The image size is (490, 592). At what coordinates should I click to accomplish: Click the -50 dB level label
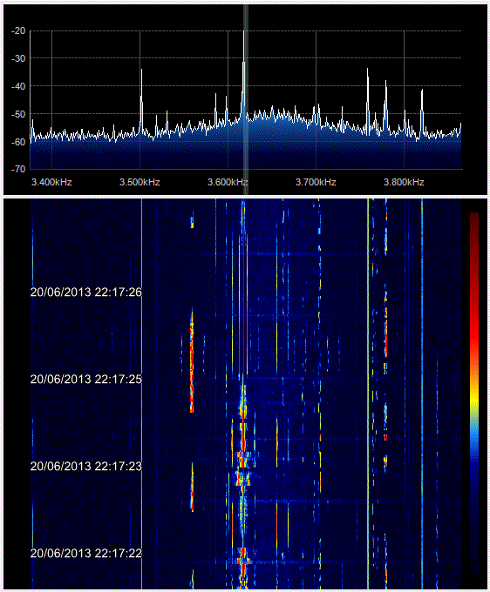coord(18,114)
